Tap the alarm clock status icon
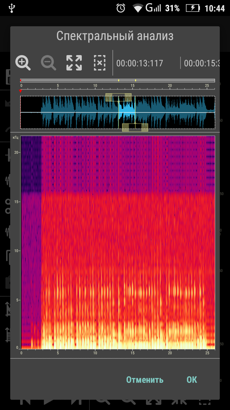 pyautogui.click(x=121, y=8)
